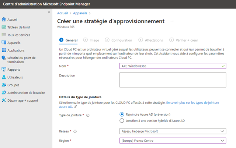Click Sécurité du point de terminaison shield icon
The width and height of the screenshot is (236, 148).
pos(4,58)
